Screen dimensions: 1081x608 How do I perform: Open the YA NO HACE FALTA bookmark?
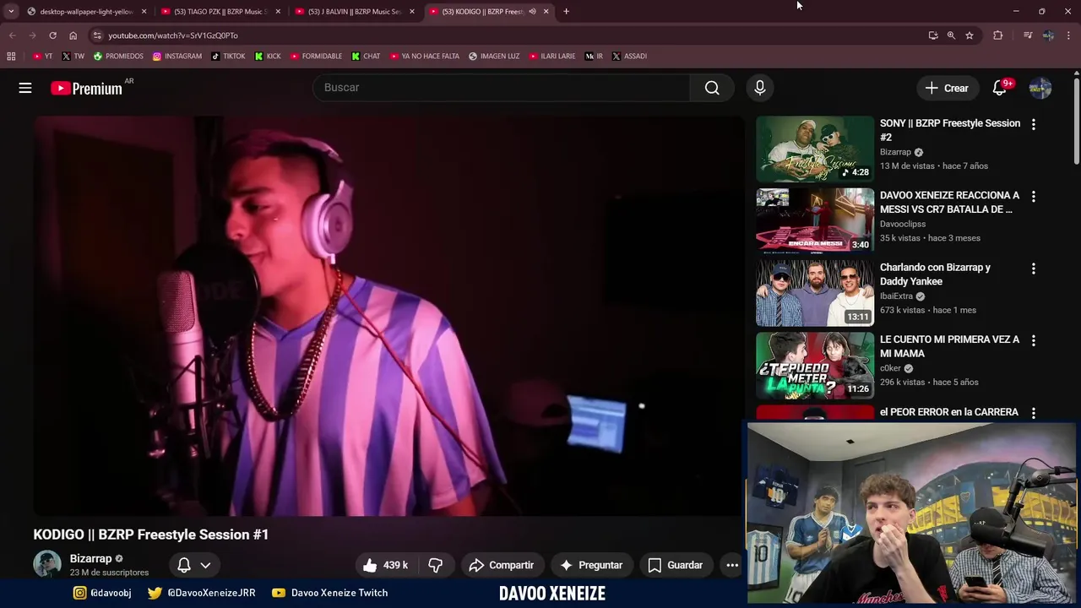click(425, 56)
